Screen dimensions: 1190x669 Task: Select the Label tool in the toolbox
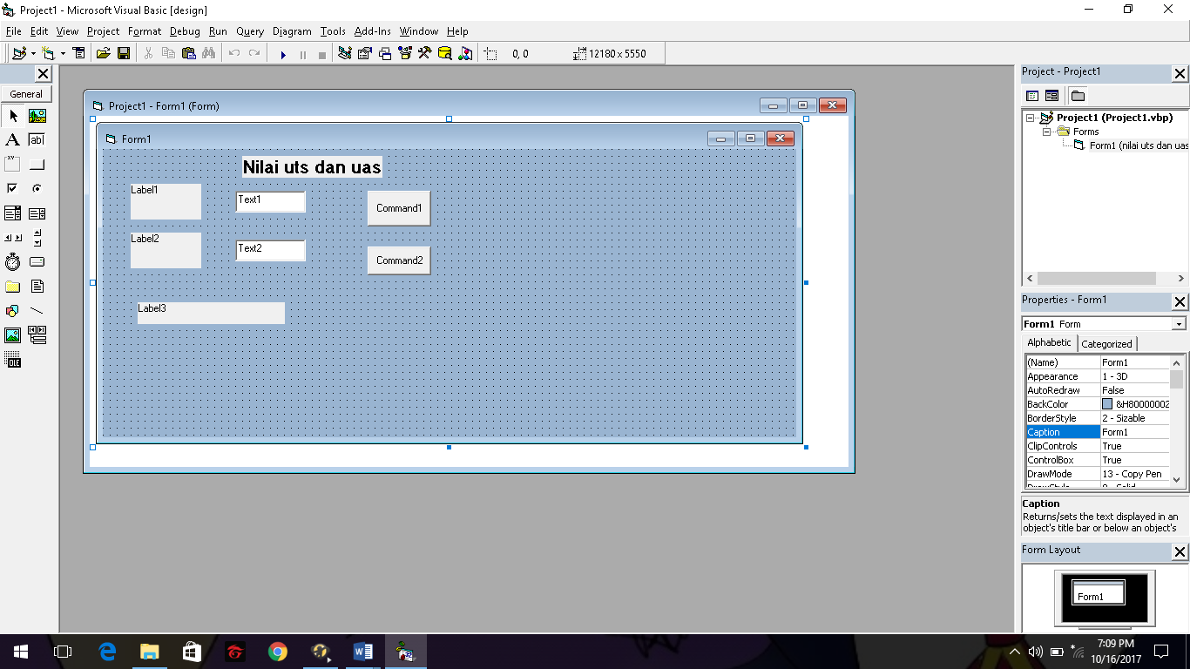12,139
